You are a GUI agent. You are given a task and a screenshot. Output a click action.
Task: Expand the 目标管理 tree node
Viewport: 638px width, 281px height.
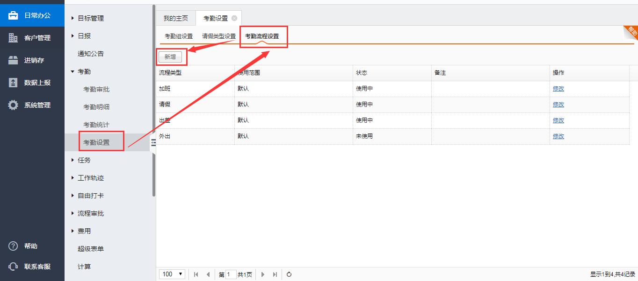(x=72, y=18)
